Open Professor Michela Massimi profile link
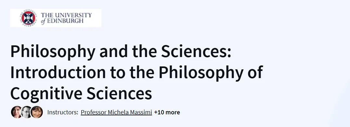 tap(116, 112)
